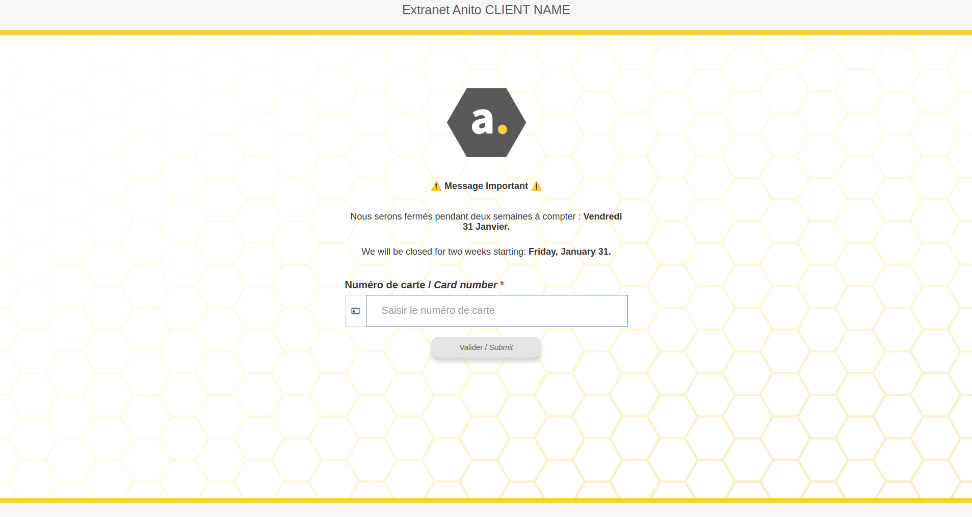
Task: Click the ID card icon beside input
Action: 356,311
